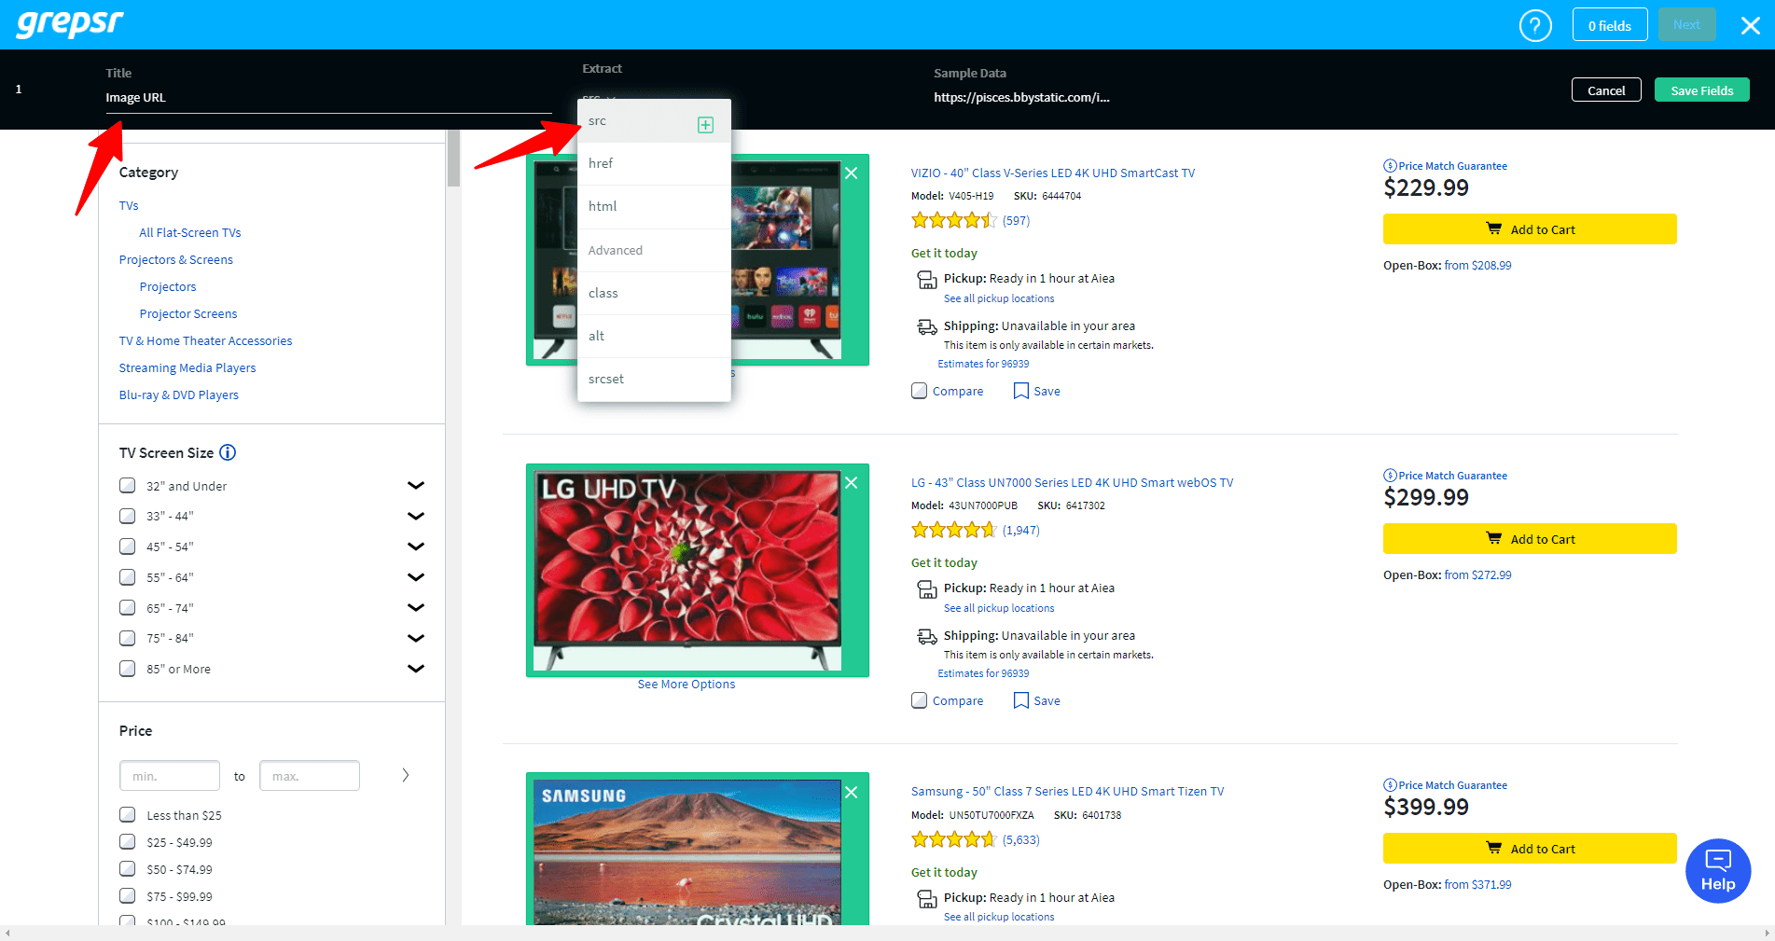Expand the 55" - 64" chevron
This screenshot has width=1775, height=941.
pyautogui.click(x=416, y=577)
